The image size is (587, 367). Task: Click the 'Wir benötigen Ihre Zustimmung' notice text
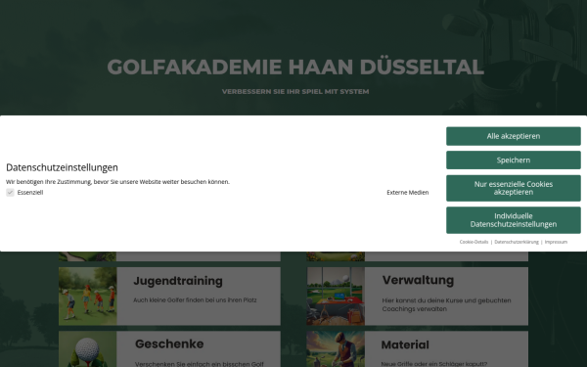tap(117, 182)
